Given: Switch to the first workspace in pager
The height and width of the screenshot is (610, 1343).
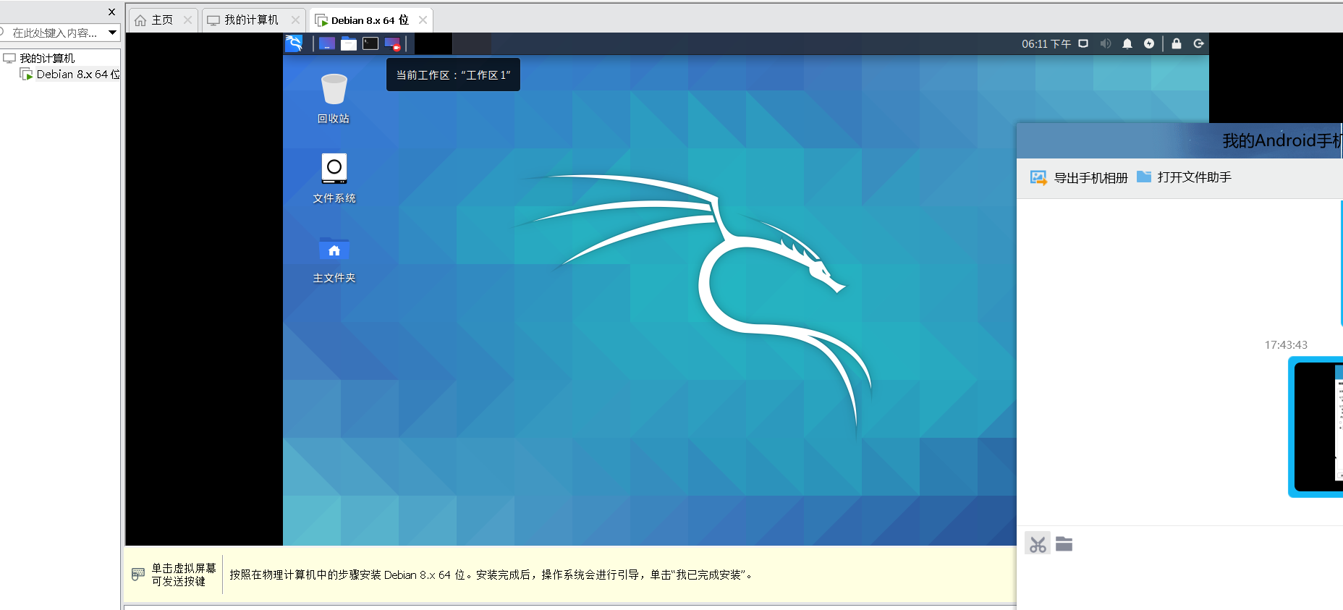Looking at the screenshot, I should point(433,43).
